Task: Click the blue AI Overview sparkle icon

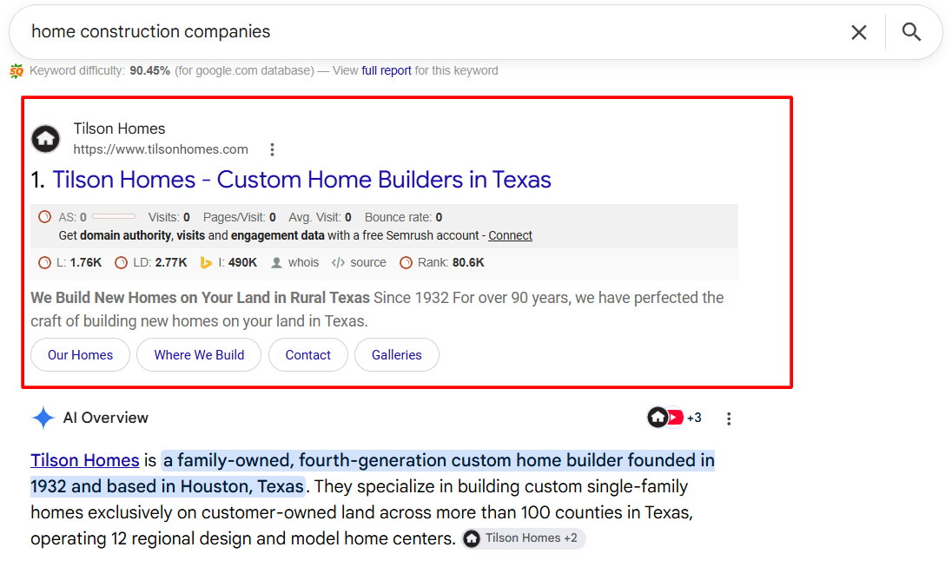Action: 43,418
